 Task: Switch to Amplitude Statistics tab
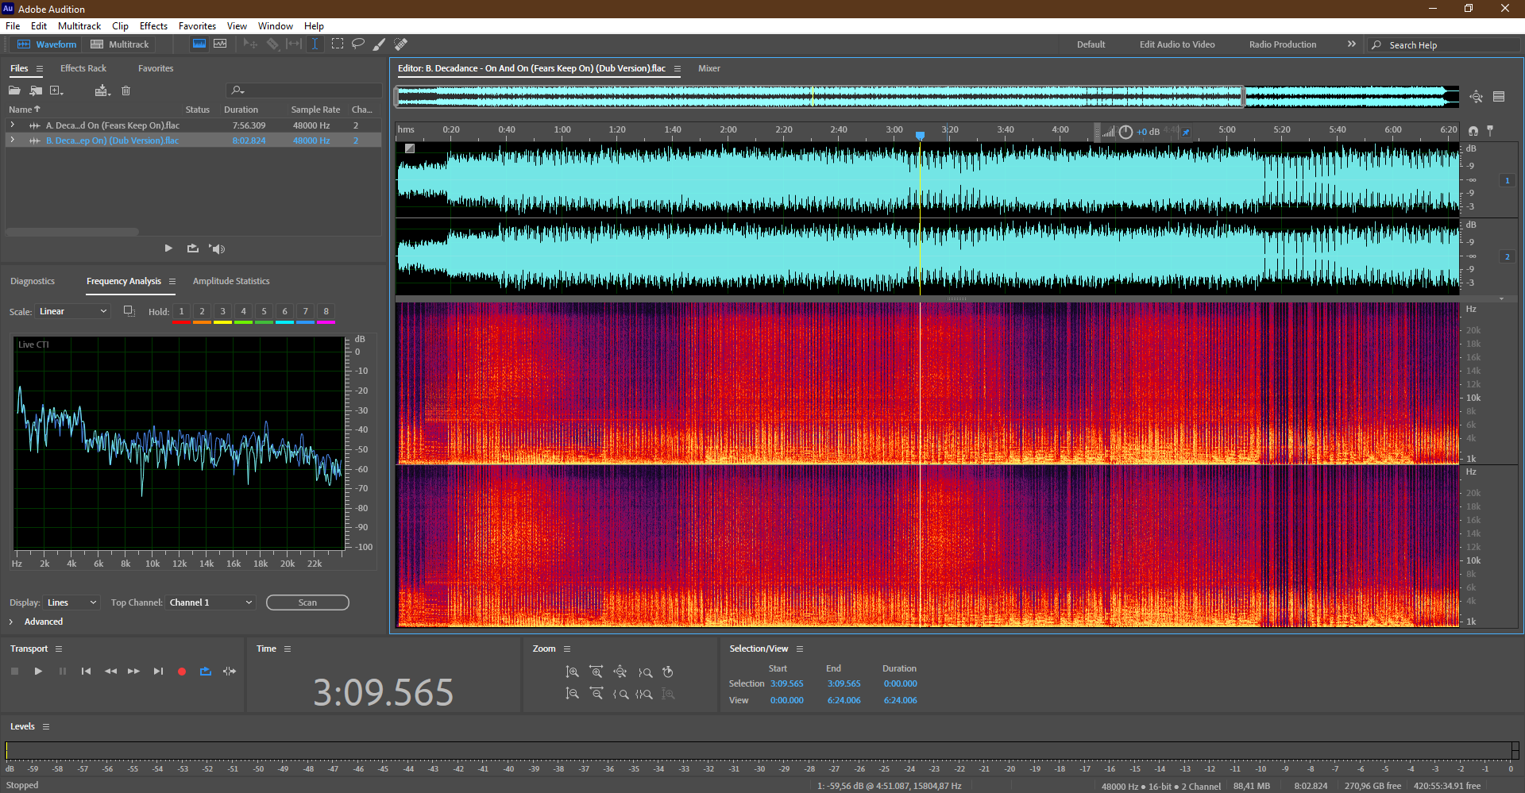[x=231, y=281]
